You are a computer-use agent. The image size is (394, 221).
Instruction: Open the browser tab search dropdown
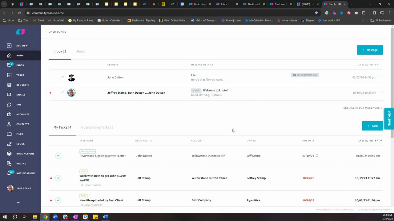[4, 4]
